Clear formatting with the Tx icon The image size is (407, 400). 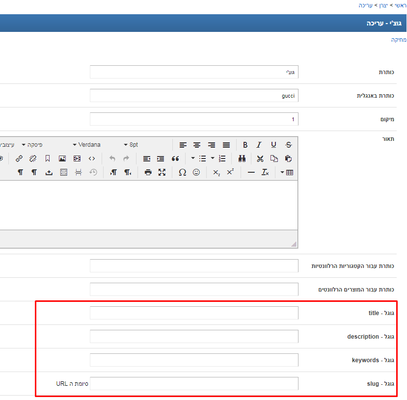click(265, 172)
